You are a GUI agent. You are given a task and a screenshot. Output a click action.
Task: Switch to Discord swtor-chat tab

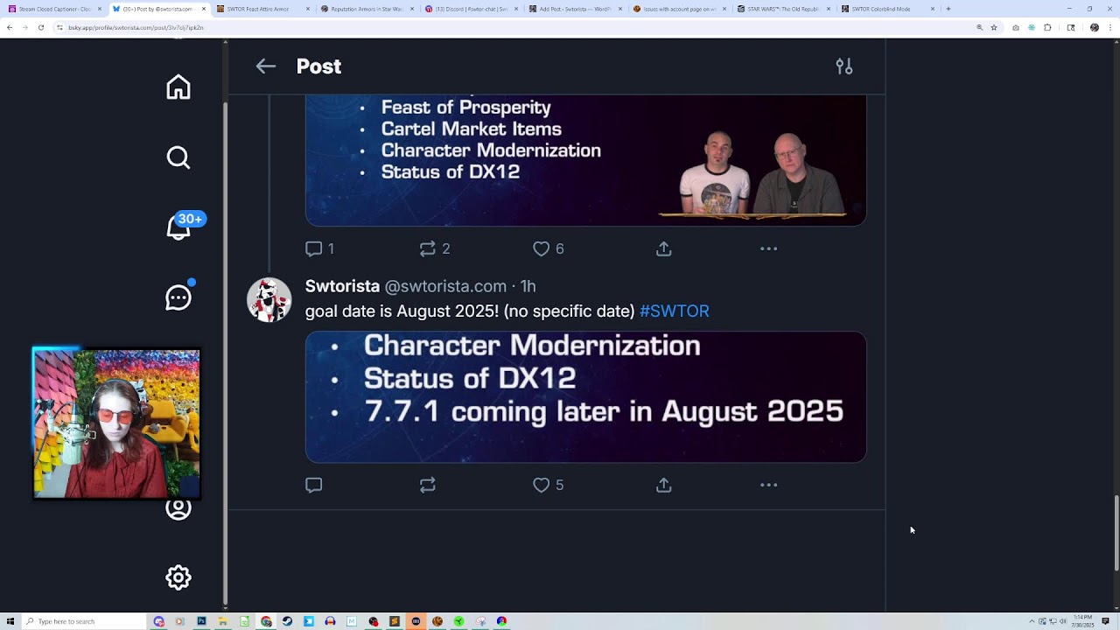coord(470,9)
